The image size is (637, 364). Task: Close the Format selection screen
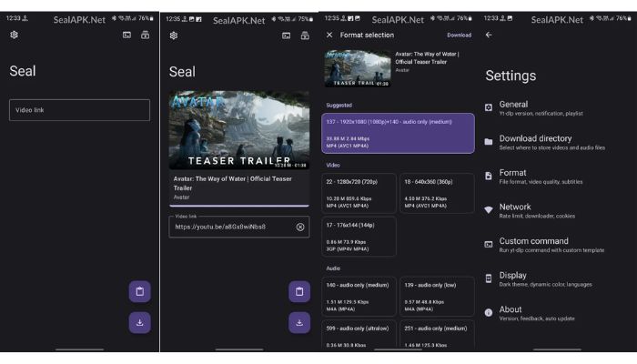(329, 35)
